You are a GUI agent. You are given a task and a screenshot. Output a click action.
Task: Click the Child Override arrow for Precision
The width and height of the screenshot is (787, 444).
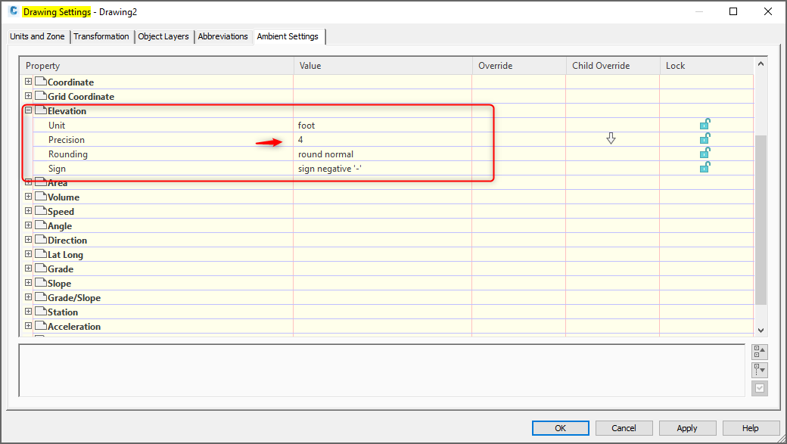(x=611, y=139)
